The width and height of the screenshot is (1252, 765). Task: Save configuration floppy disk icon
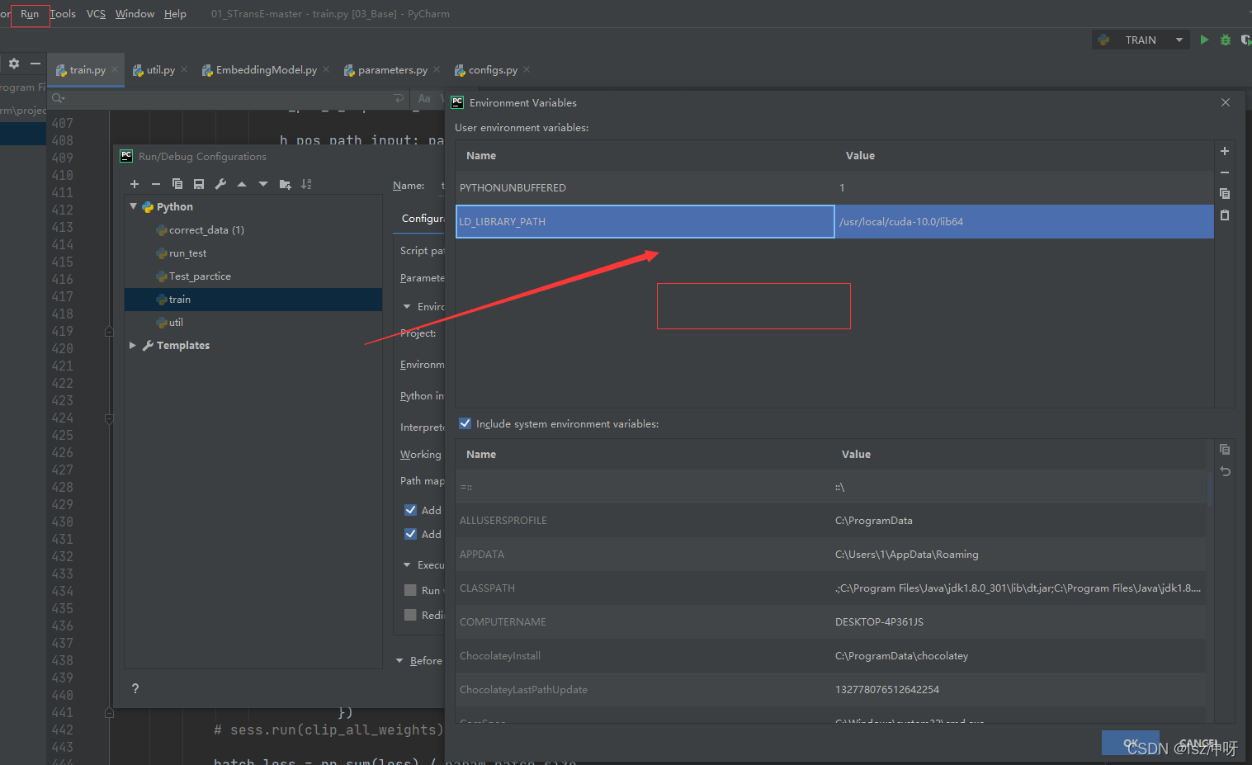[x=199, y=184]
